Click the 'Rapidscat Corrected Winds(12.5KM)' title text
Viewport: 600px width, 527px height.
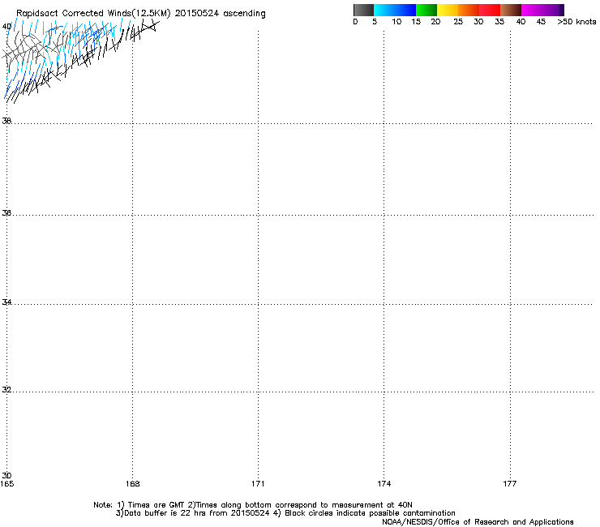(93, 14)
